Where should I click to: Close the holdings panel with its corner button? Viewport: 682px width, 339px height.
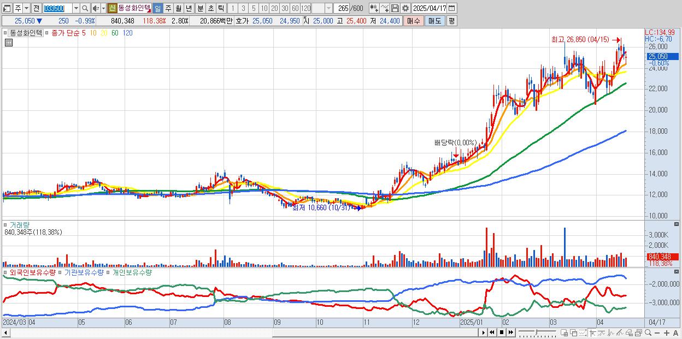point(677,271)
